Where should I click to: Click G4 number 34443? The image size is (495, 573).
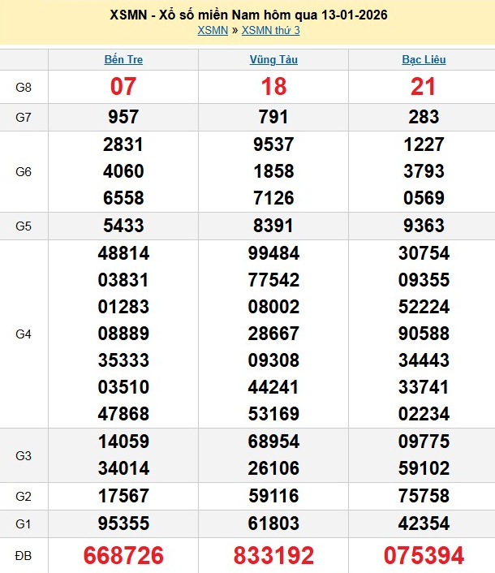point(424,360)
